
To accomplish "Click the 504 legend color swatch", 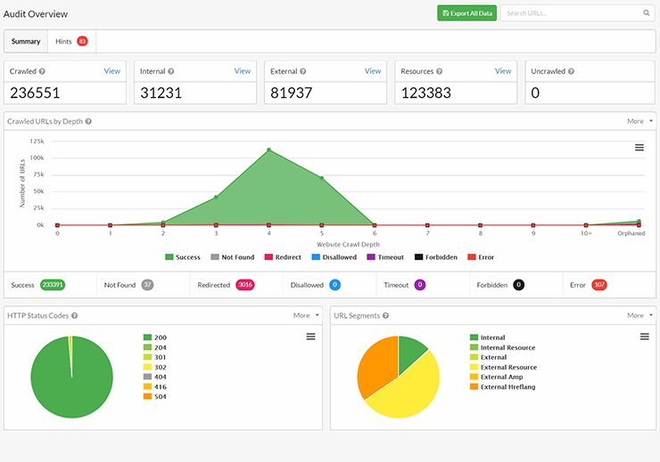I will click(147, 396).
